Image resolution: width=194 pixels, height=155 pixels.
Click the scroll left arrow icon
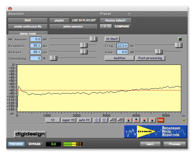[x=96, y=120]
